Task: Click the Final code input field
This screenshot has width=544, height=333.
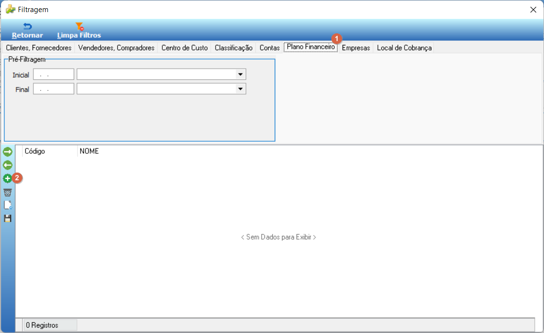Action: point(53,89)
